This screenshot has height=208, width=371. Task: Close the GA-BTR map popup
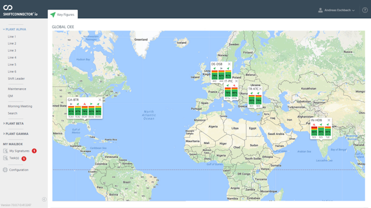click(100, 100)
